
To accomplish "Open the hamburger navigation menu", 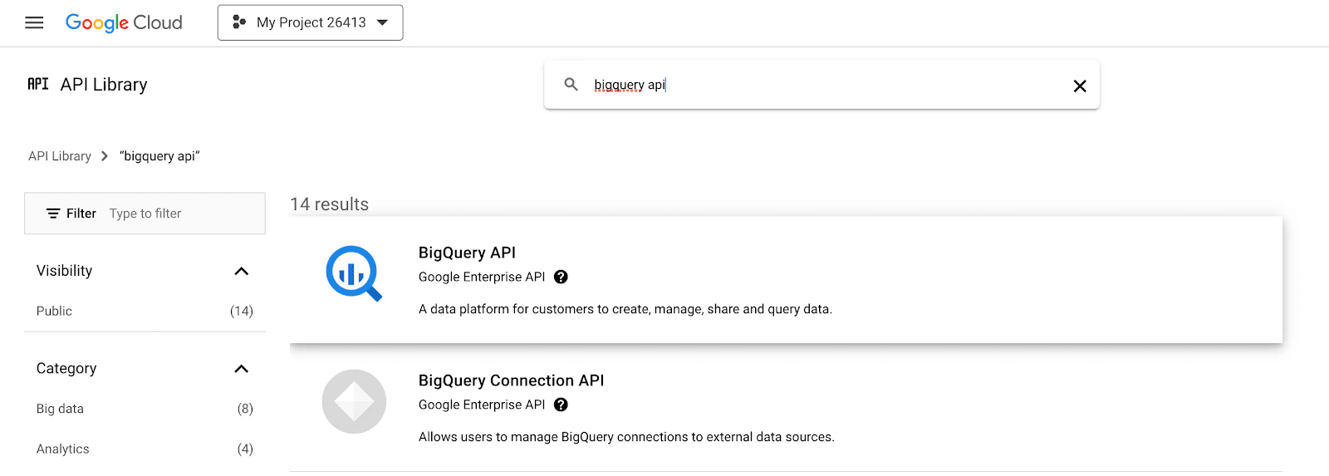I will pyautogui.click(x=34, y=22).
